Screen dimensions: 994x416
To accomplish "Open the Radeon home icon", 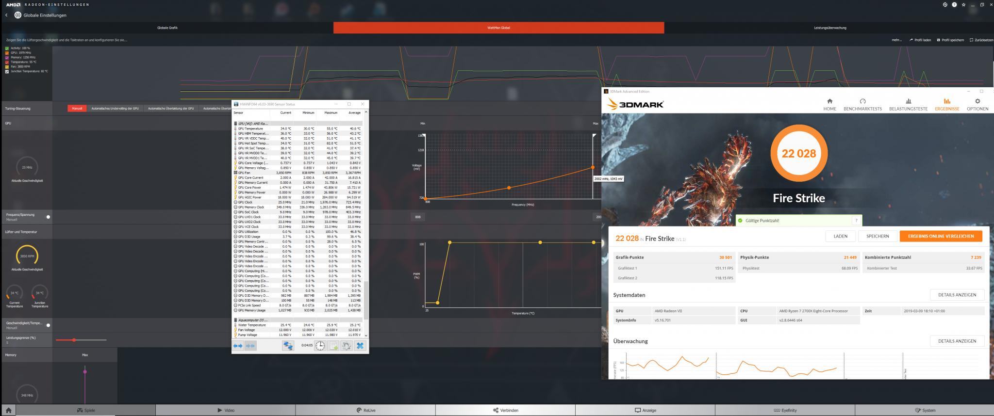I will click(8, 410).
